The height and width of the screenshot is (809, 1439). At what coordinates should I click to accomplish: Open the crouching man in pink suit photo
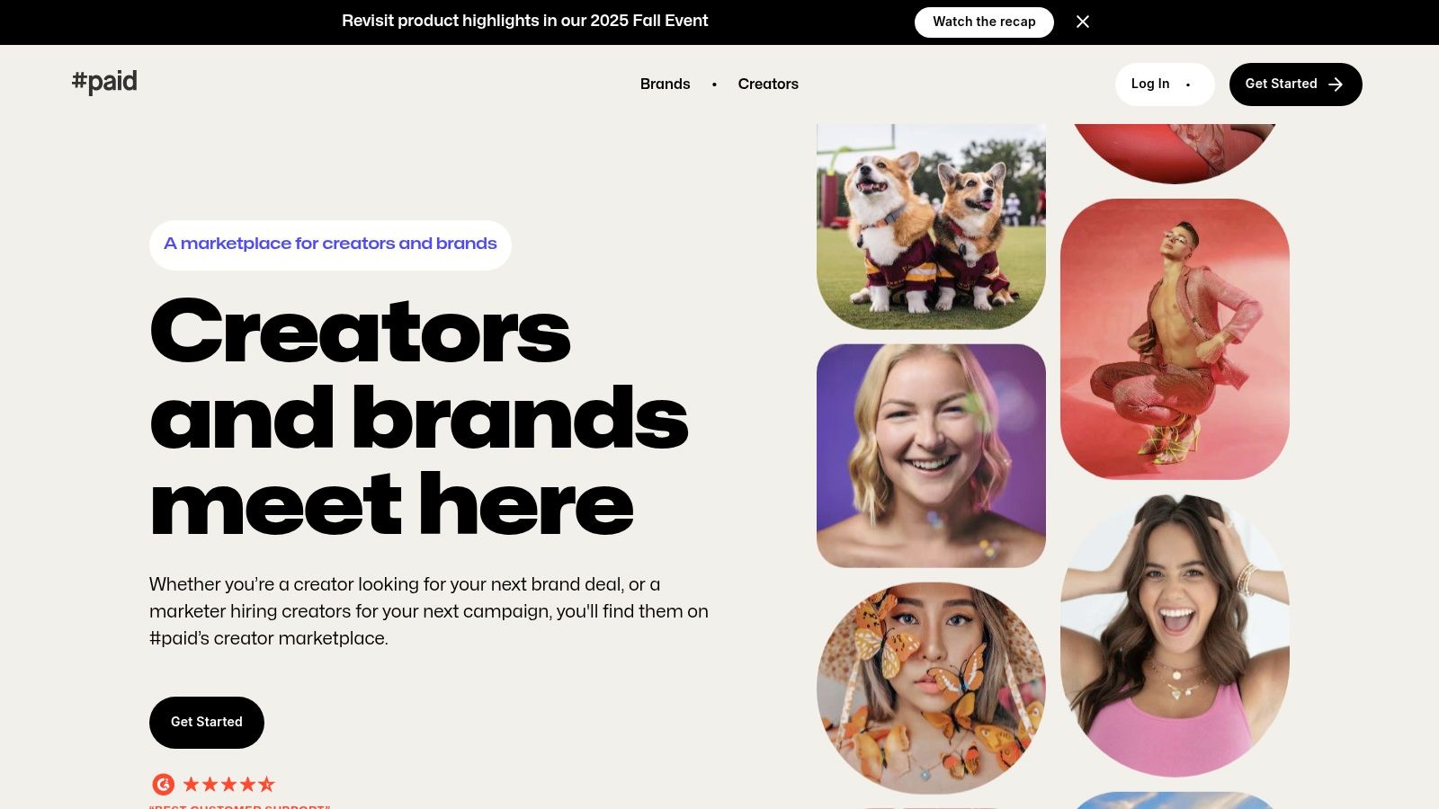coord(1175,339)
